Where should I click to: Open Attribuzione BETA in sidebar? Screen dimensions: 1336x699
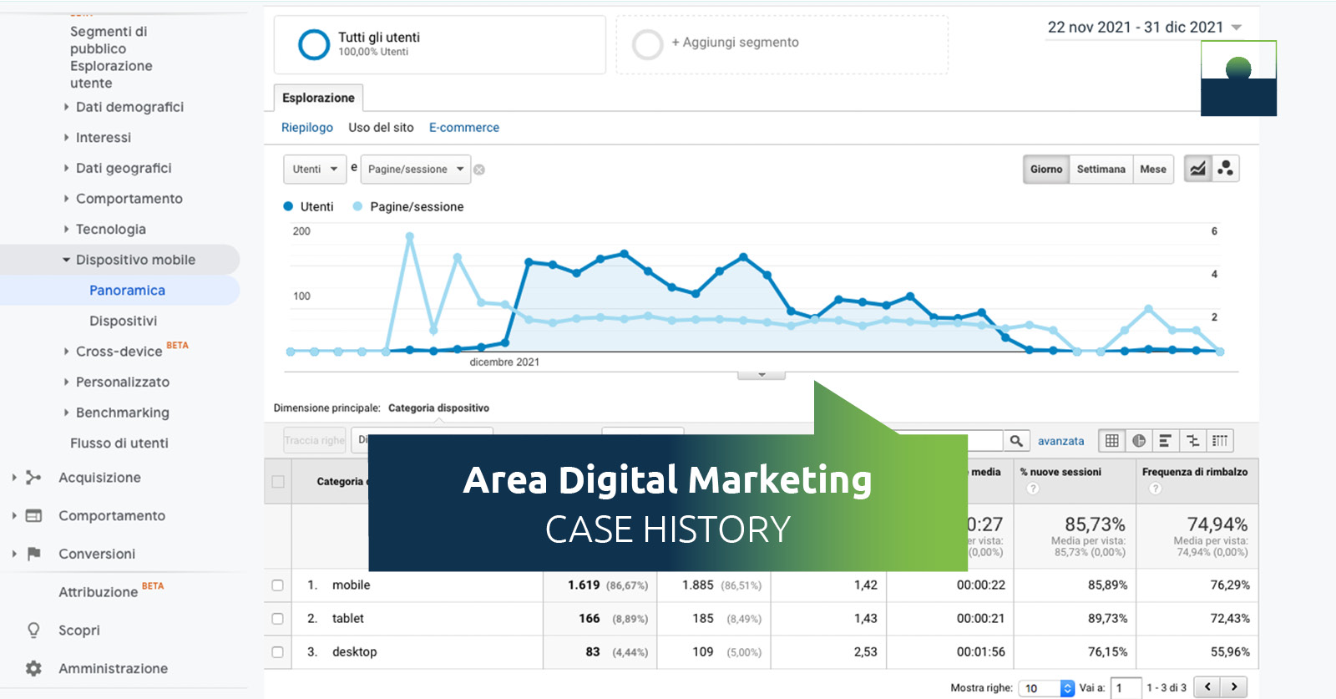pos(111,590)
